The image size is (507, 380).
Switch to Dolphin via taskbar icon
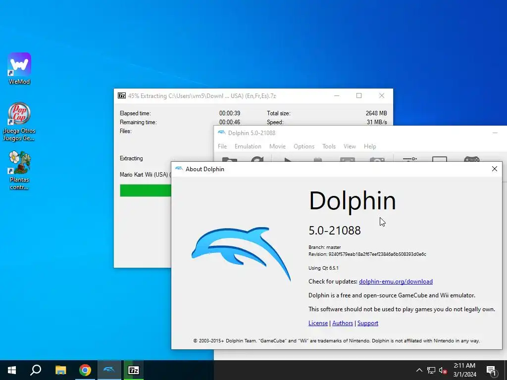point(109,370)
